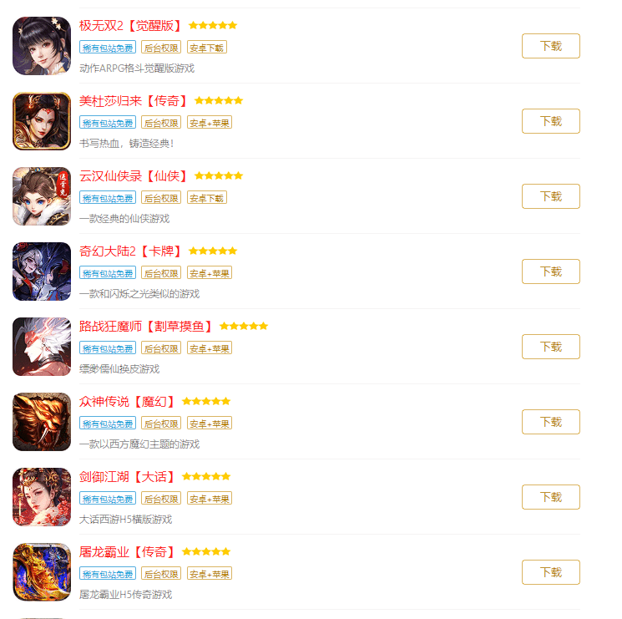Click 安卓下载 tag under 云汉仙侠录

(207, 198)
